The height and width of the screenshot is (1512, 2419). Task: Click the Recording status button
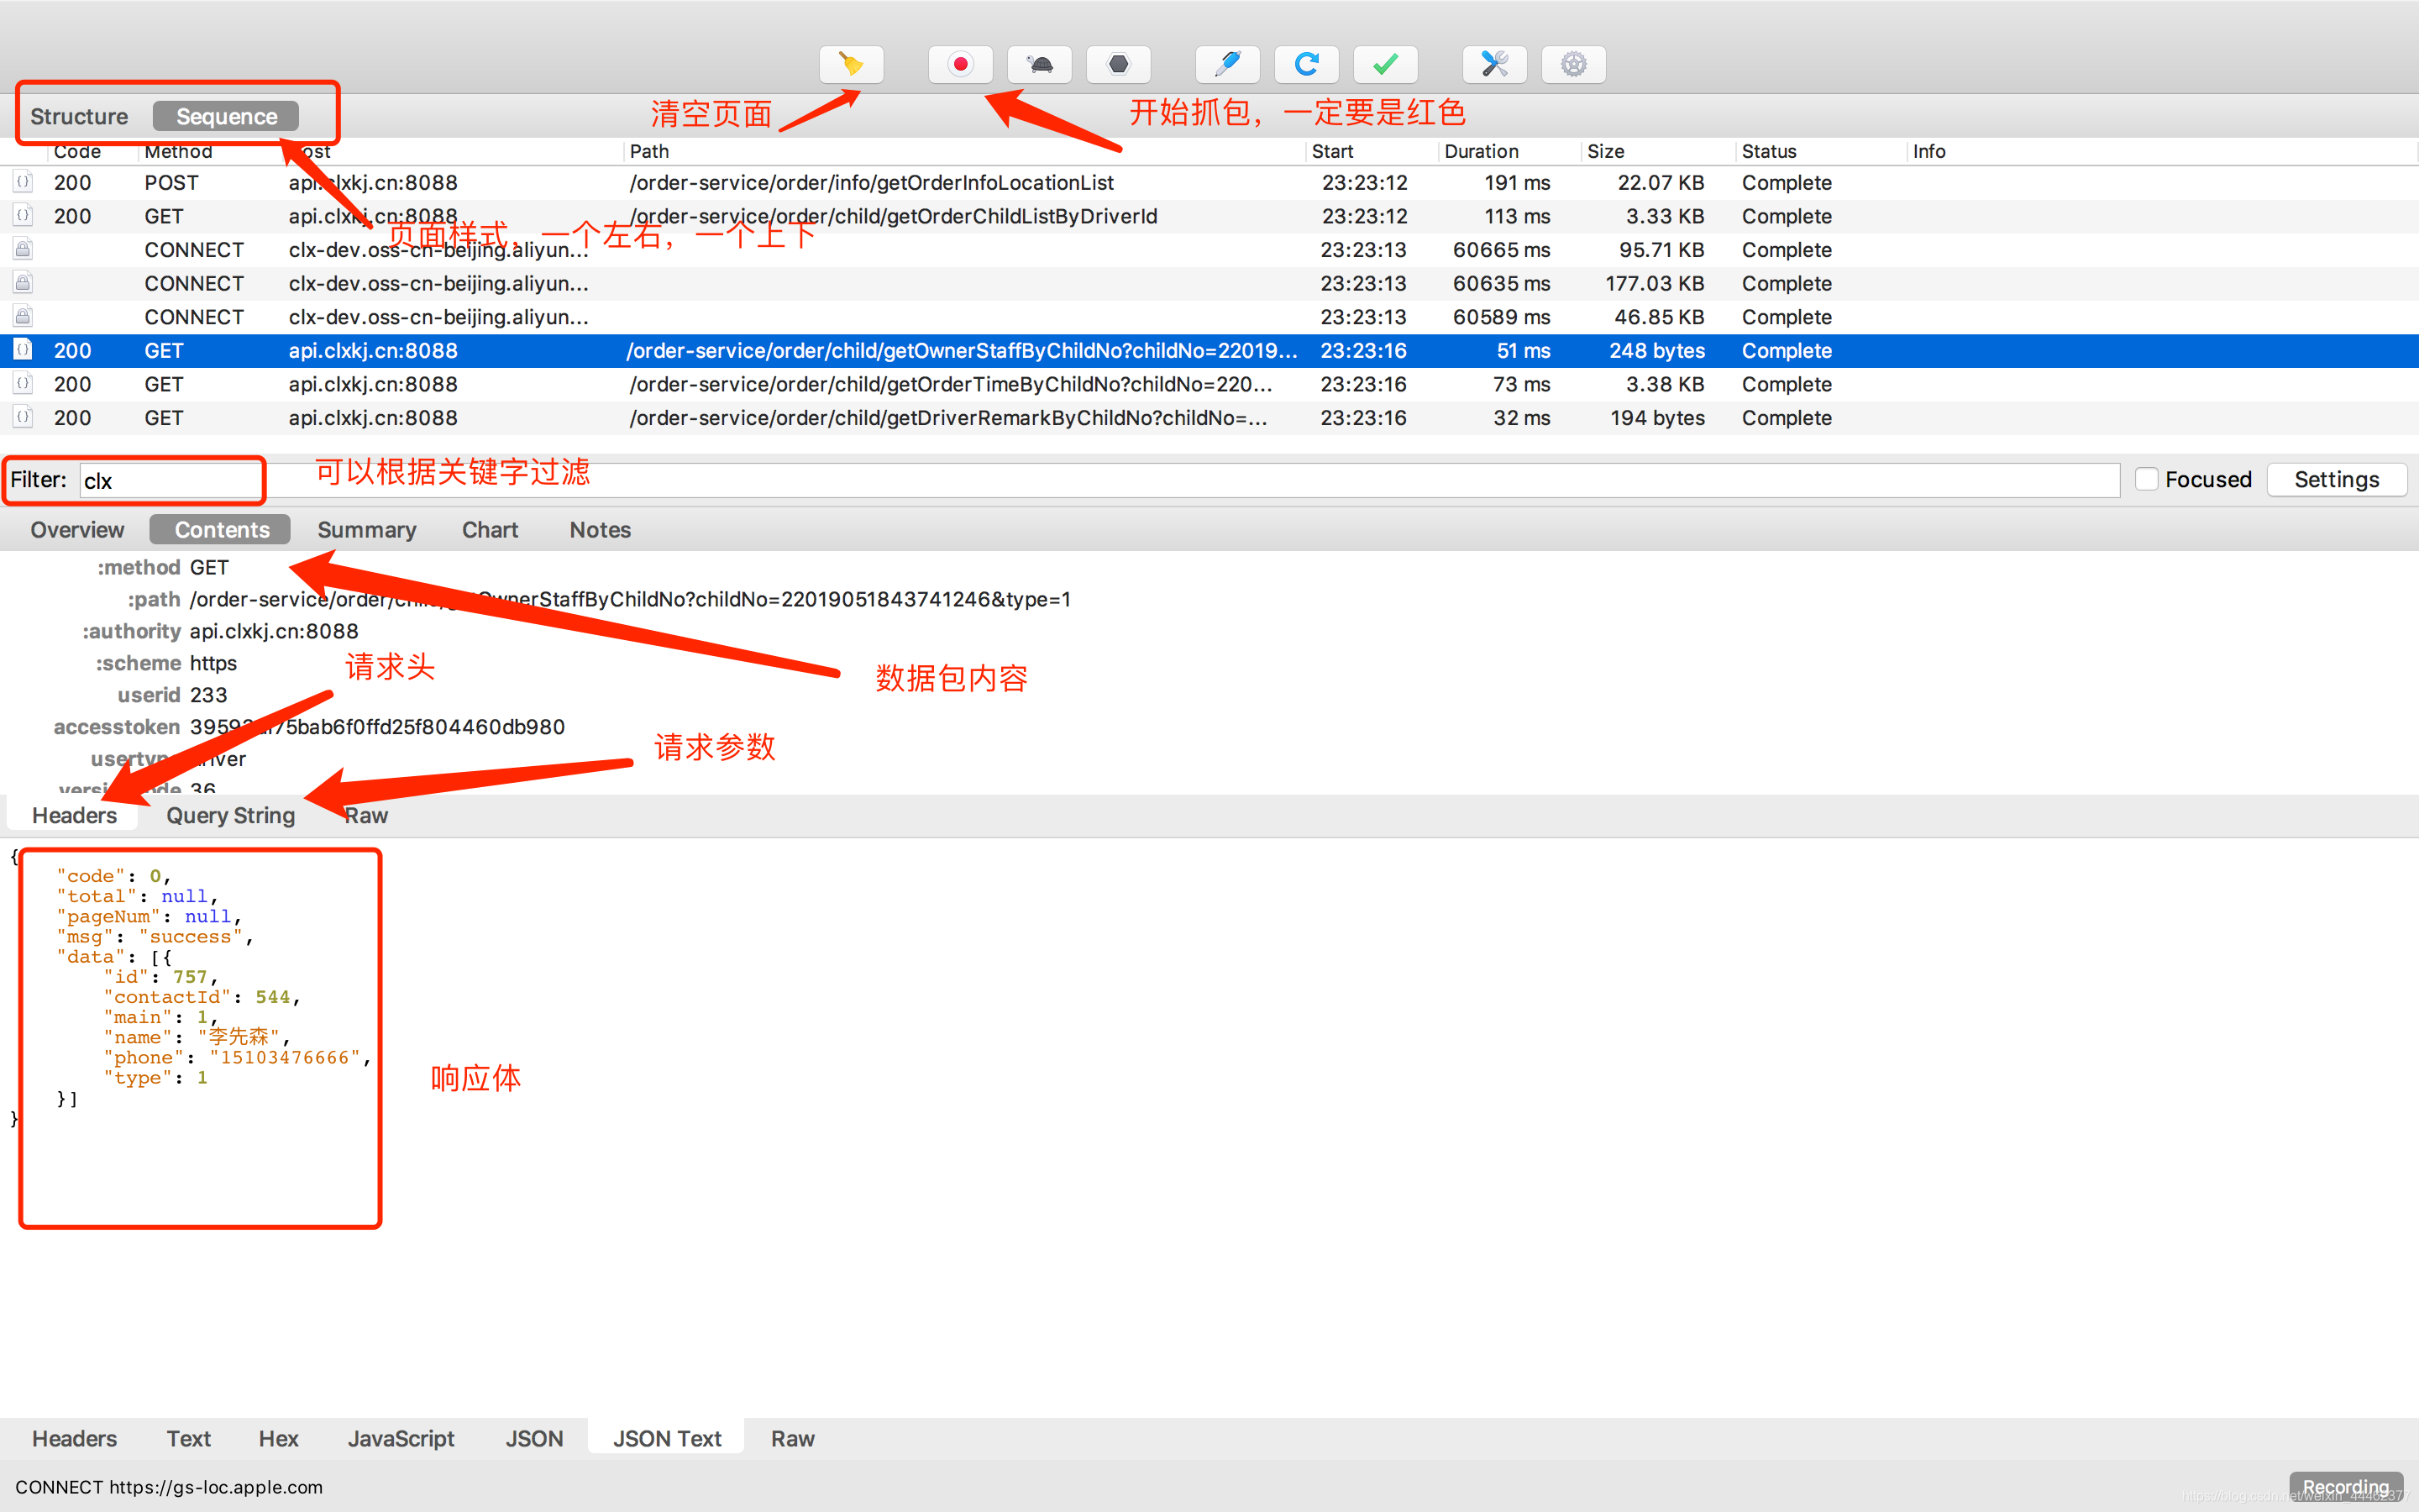2345,1487
